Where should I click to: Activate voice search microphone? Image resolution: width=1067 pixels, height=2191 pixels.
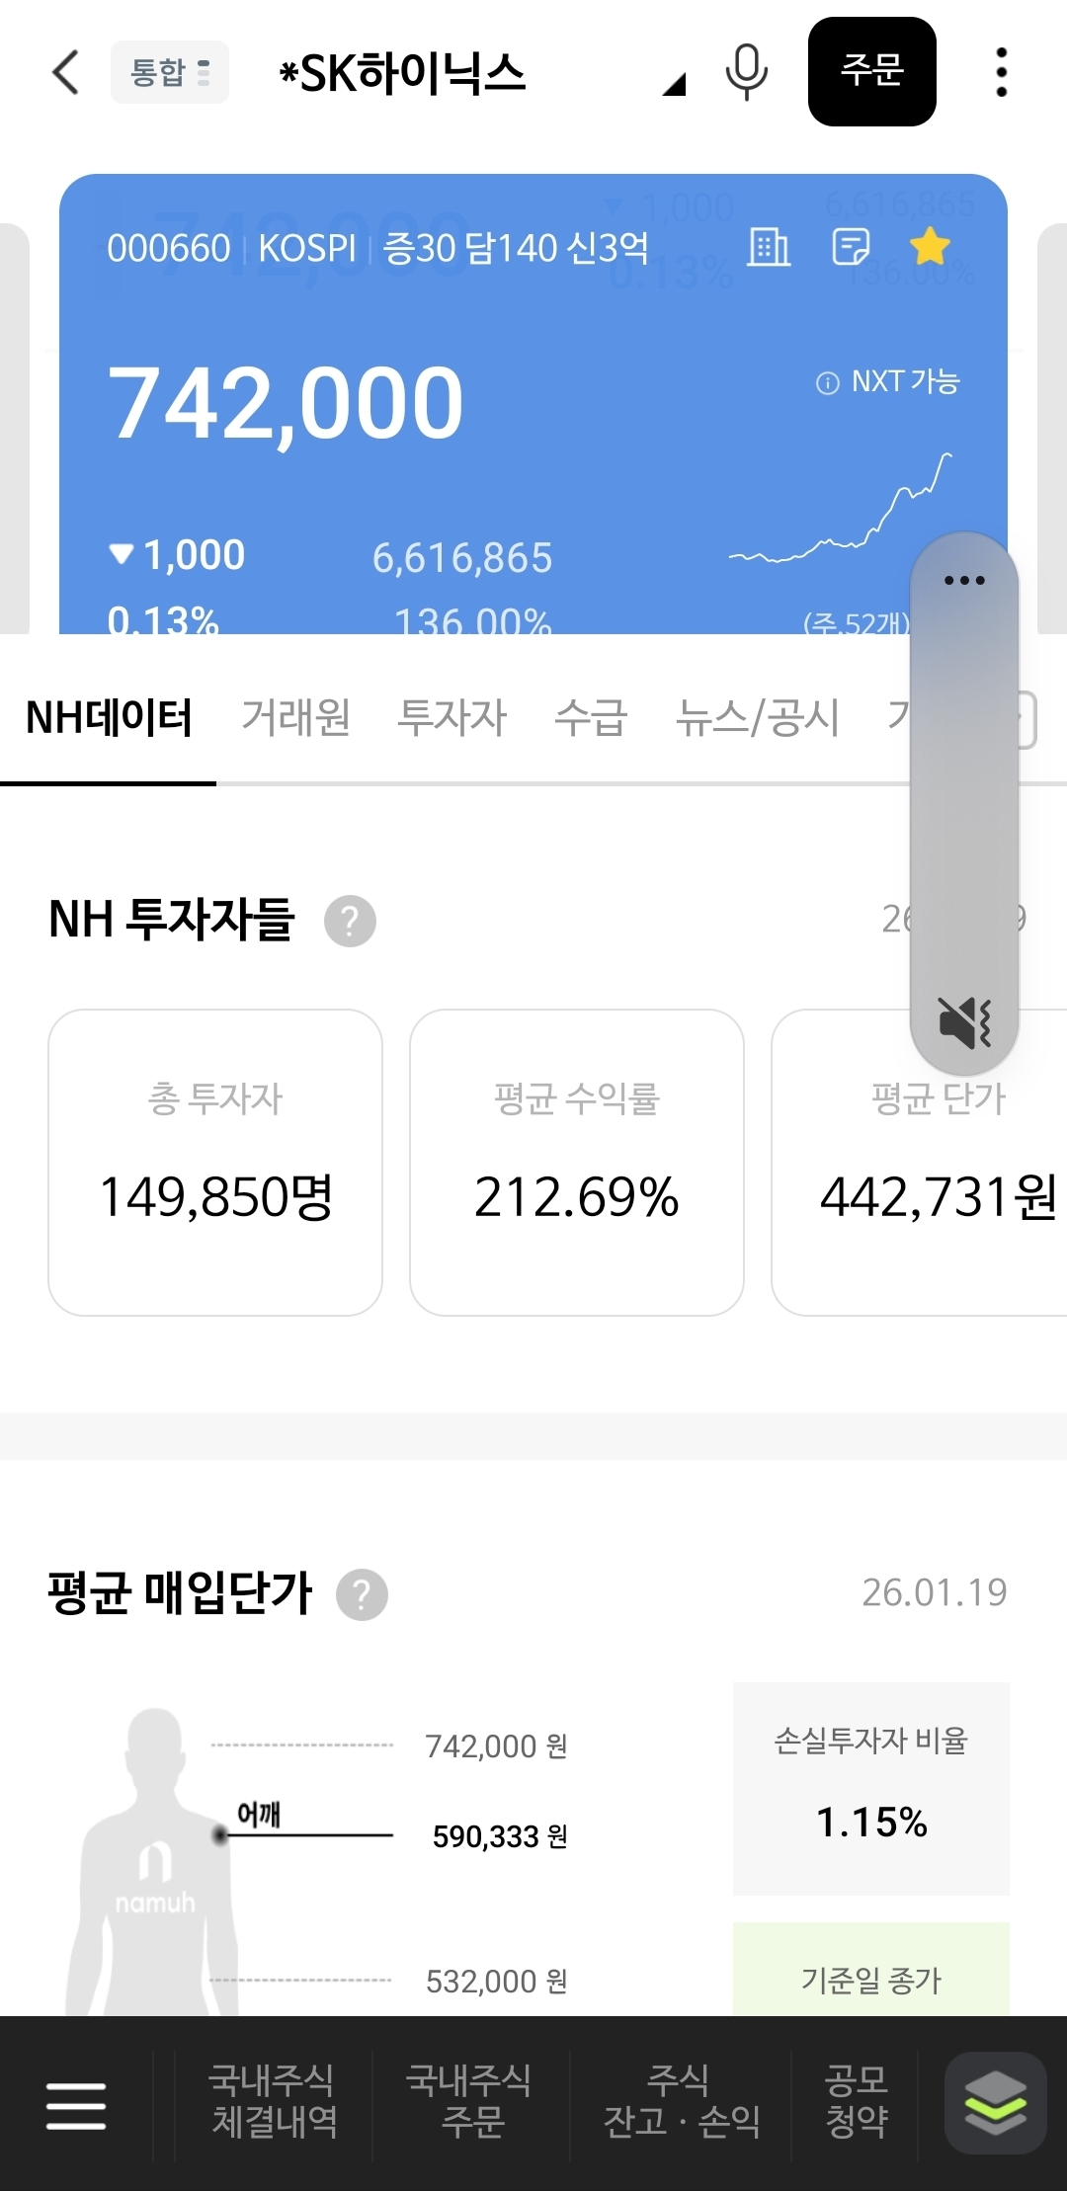[746, 72]
